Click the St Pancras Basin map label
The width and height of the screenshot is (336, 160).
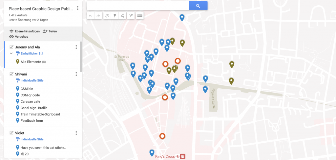(x=121, y=58)
